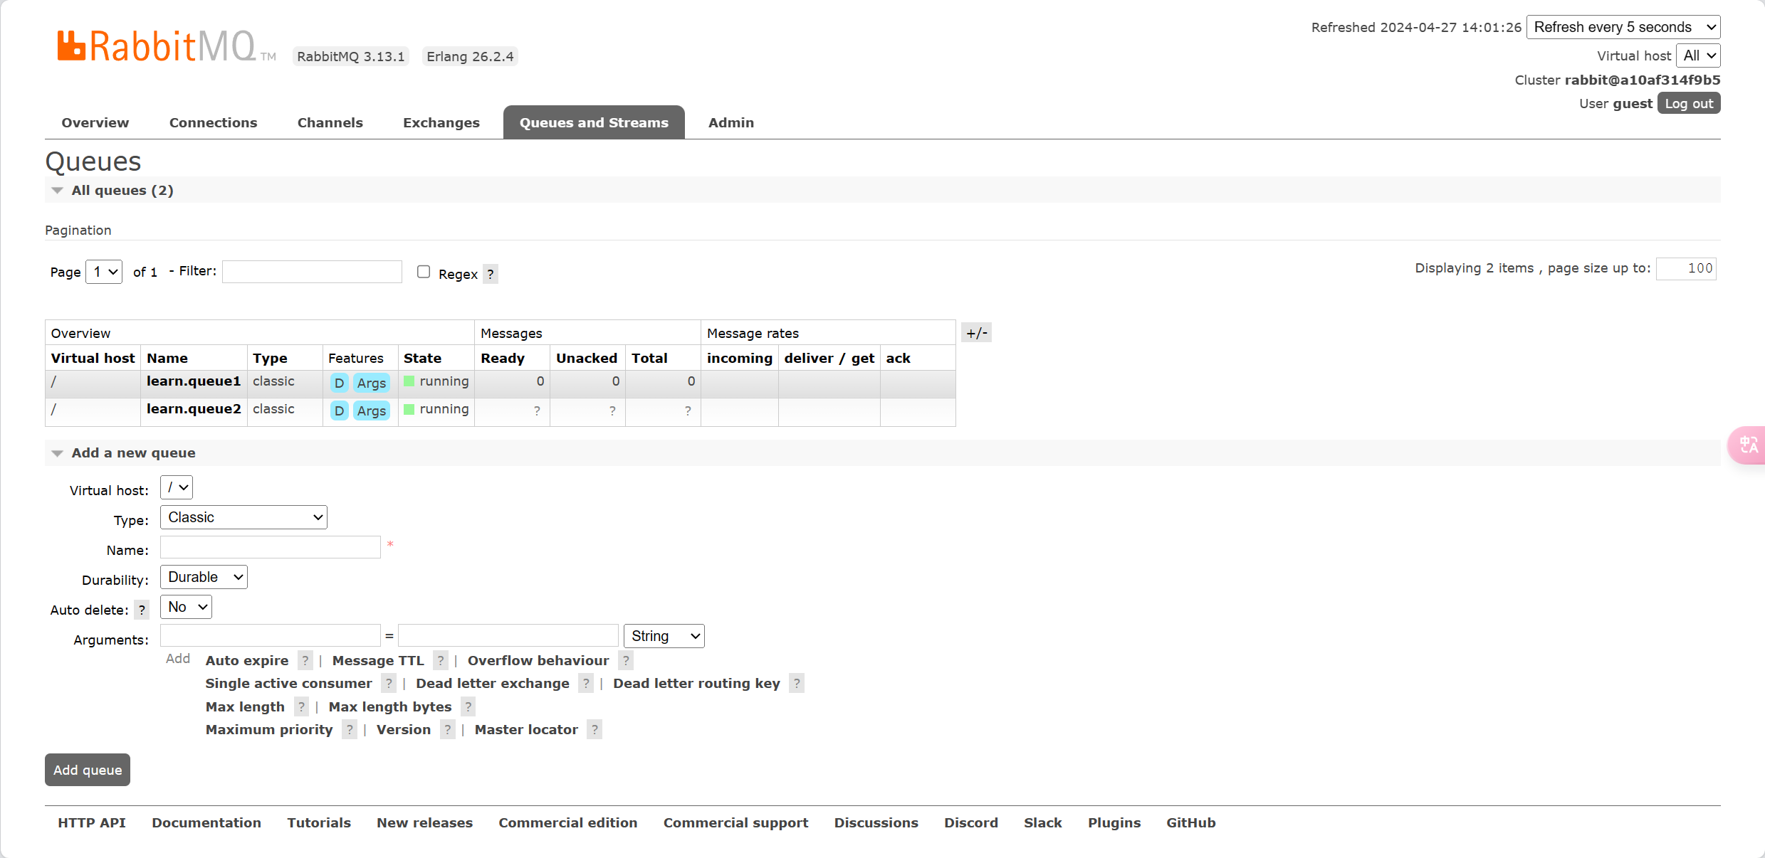Enable the Regex filter checkbox
Screen dimensions: 1765x858
tap(424, 272)
